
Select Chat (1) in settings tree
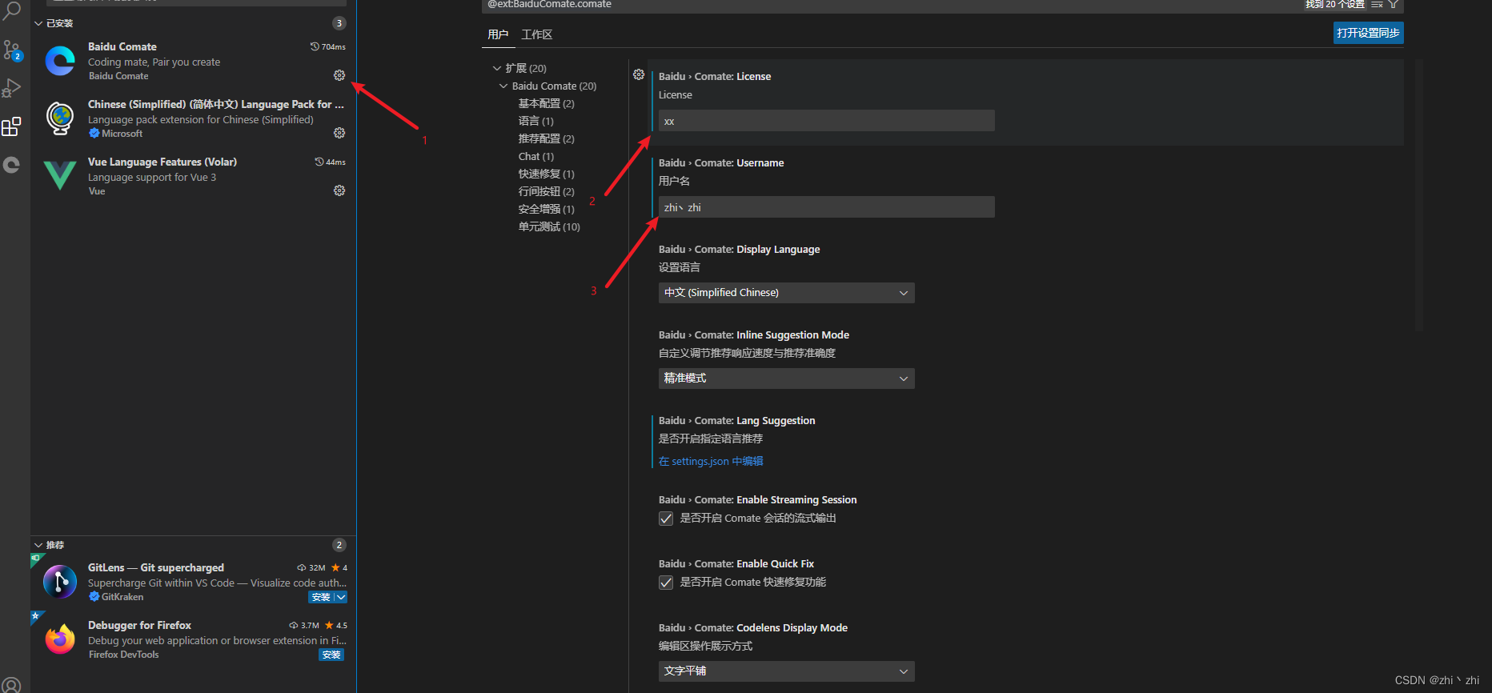(x=536, y=156)
